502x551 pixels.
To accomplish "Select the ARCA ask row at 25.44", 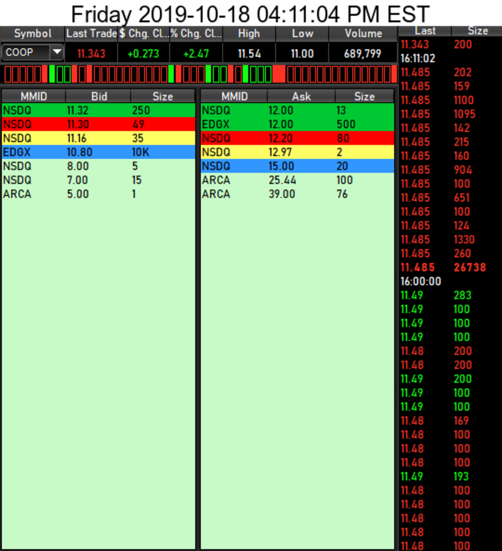I will pyautogui.click(x=297, y=180).
